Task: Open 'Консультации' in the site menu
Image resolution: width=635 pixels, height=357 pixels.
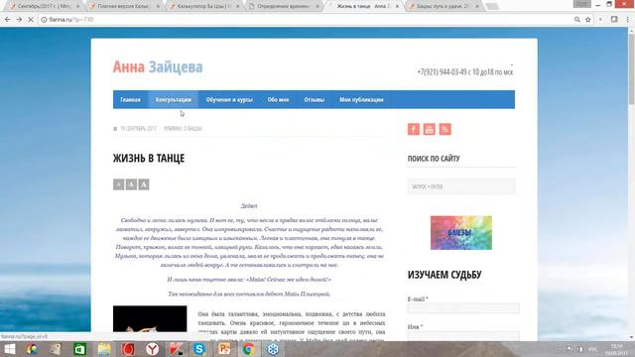Action: 174,99
